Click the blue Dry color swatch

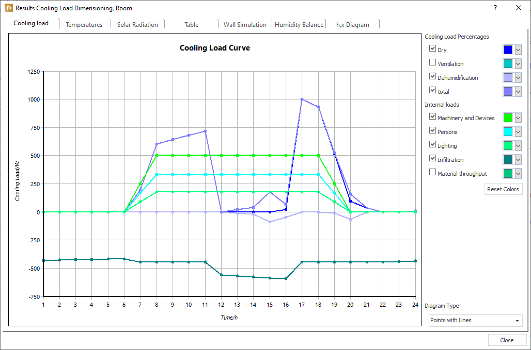[508, 50]
